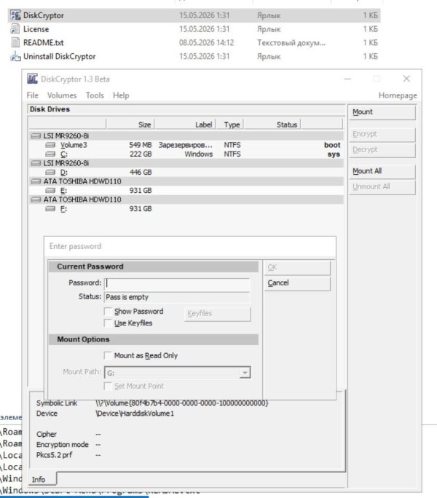
Task: Click the 'License' file name
Action: click(36, 29)
